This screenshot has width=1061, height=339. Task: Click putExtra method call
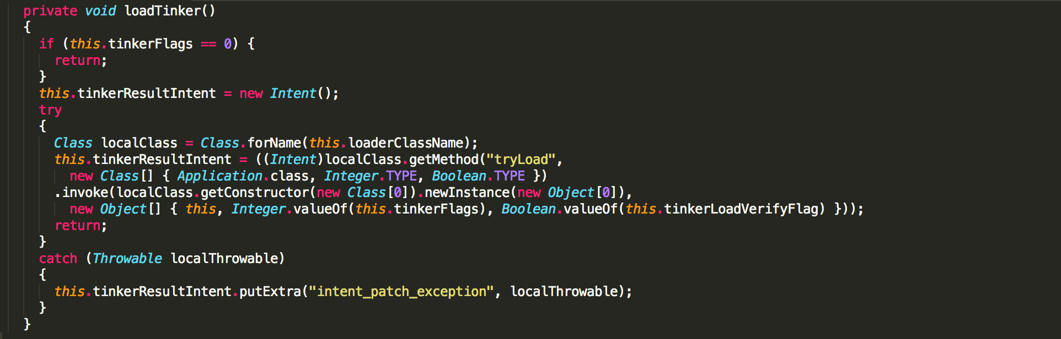tap(270, 292)
